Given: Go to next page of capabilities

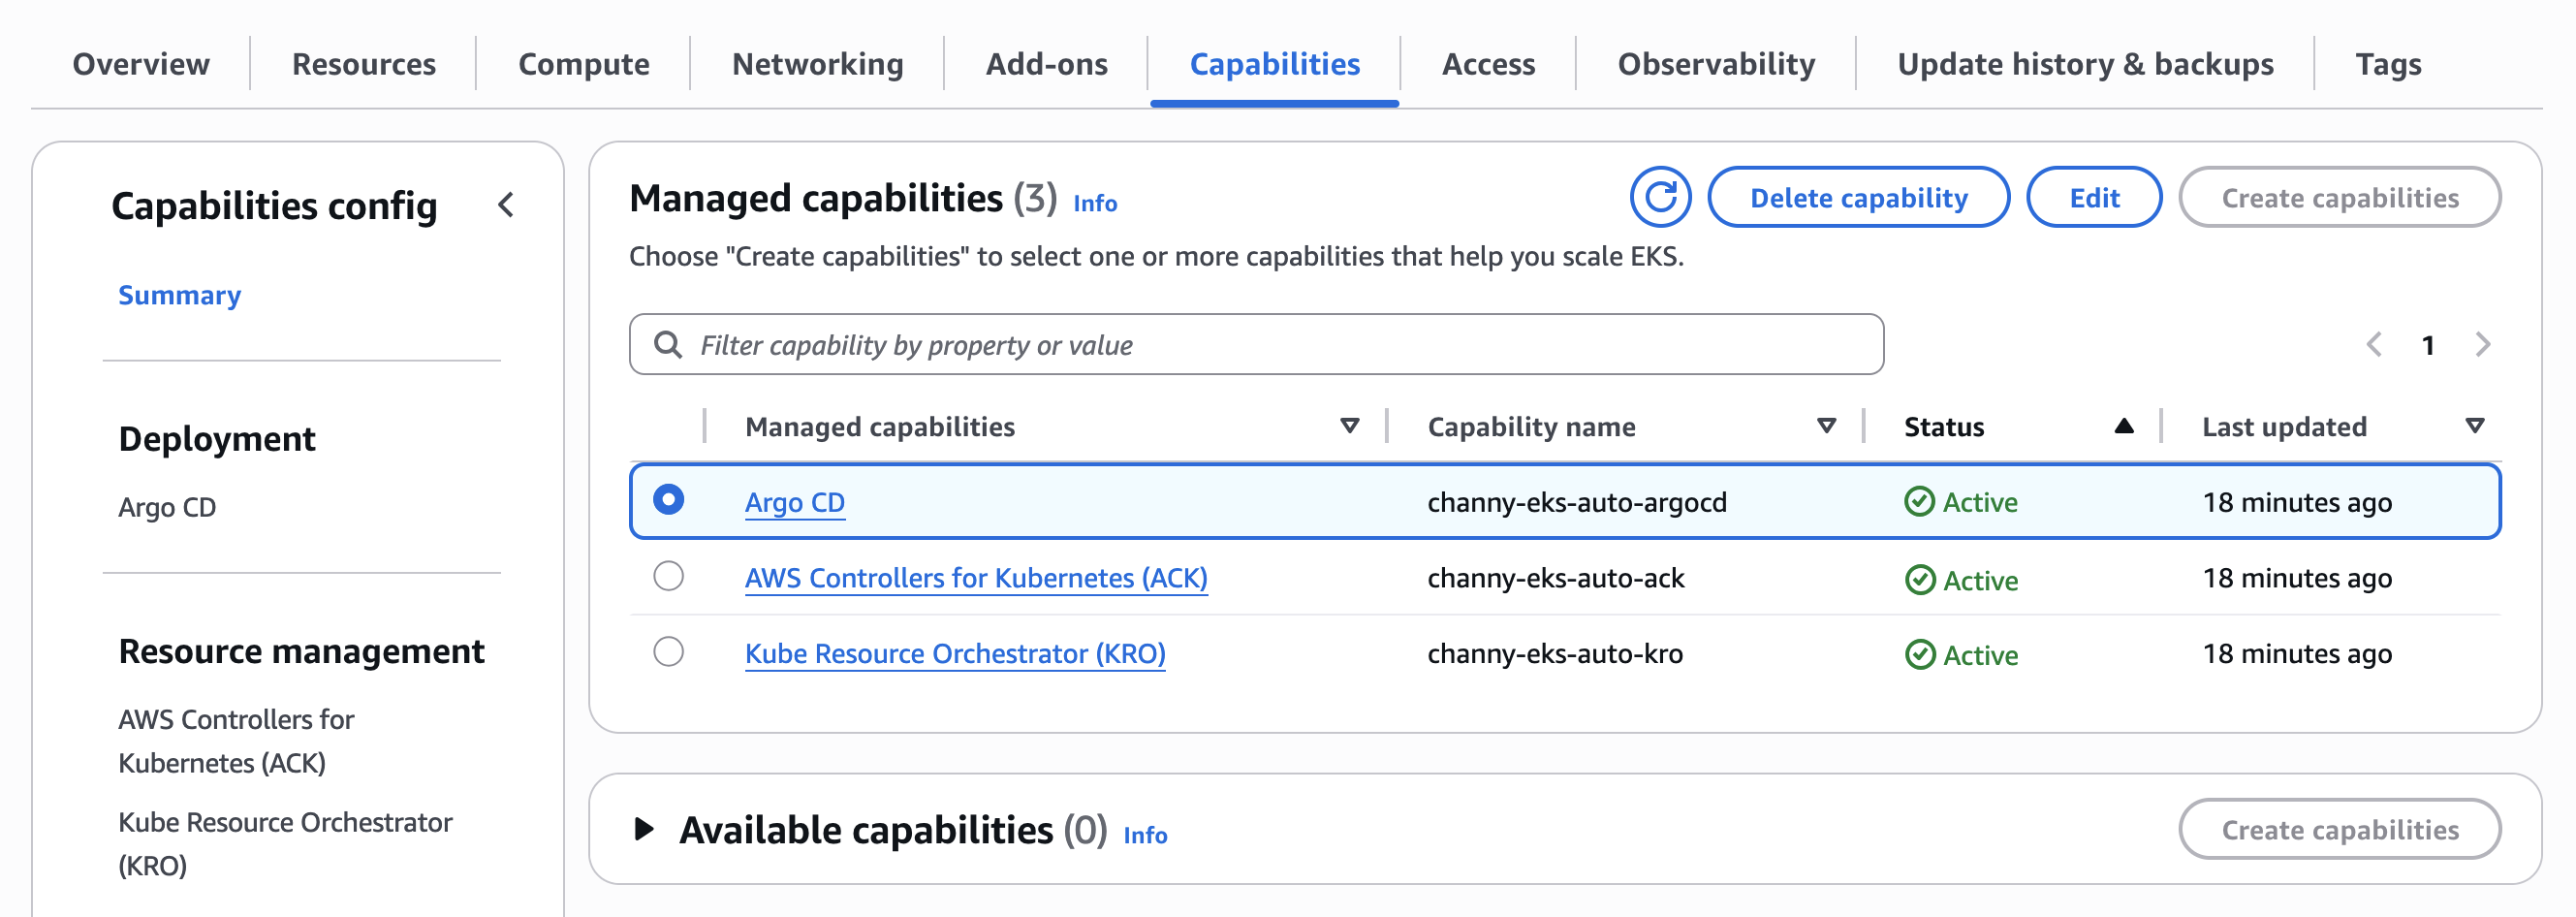Looking at the screenshot, I should tap(2482, 345).
